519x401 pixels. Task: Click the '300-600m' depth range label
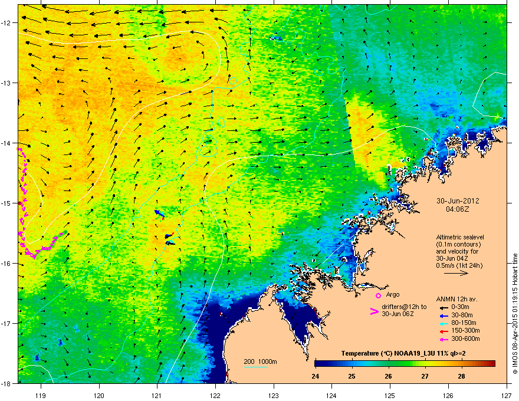(x=465, y=338)
